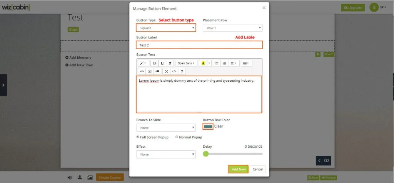The width and height of the screenshot is (394, 183).
Task: Open the Placement Row dropdown
Action: (x=233, y=28)
